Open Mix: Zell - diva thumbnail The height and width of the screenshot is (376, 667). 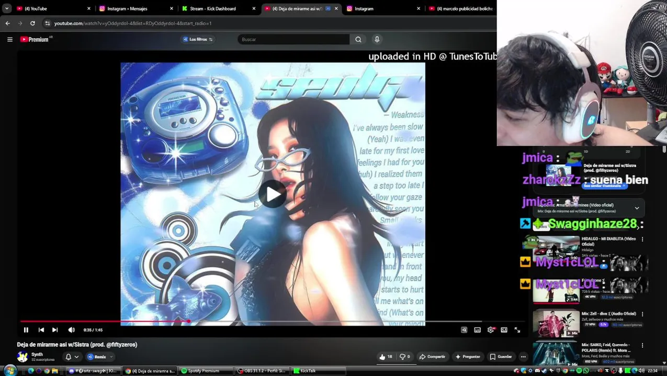(x=556, y=324)
